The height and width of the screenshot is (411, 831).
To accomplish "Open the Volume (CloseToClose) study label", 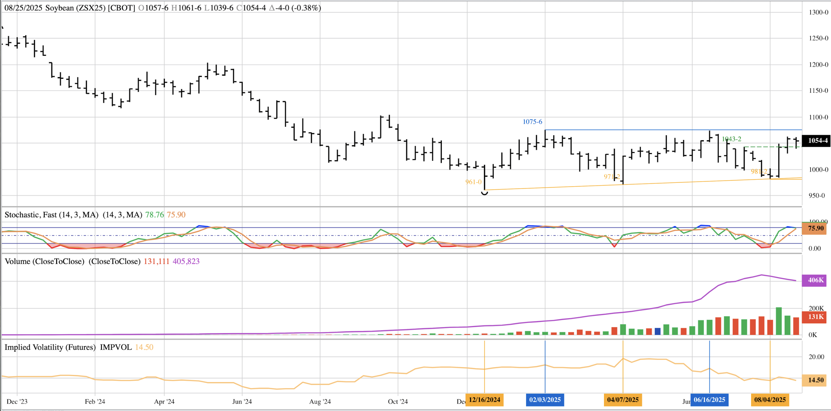I will tap(44, 261).
